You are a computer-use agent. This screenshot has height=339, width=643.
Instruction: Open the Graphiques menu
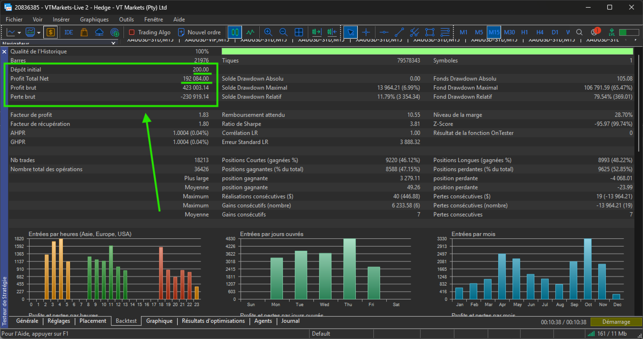coord(94,20)
